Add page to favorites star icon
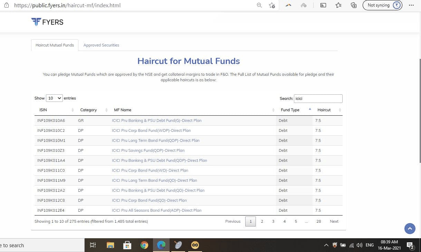Image resolution: width=421 pixels, height=252 pixels. point(272,5)
